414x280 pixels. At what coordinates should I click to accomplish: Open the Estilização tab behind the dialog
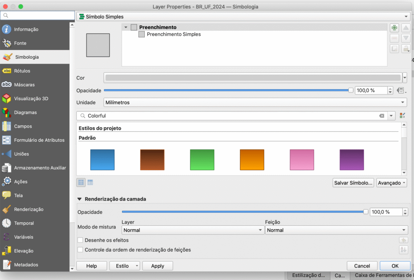308,275
